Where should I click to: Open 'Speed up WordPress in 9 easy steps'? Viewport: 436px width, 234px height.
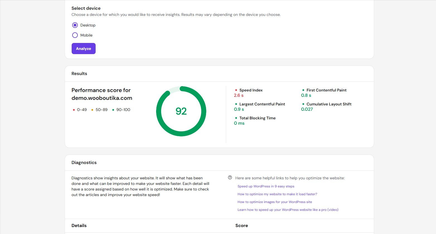266,186
